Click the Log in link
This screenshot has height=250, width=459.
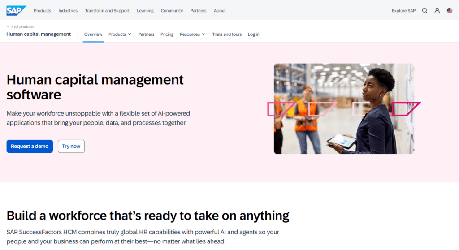[x=253, y=34]
